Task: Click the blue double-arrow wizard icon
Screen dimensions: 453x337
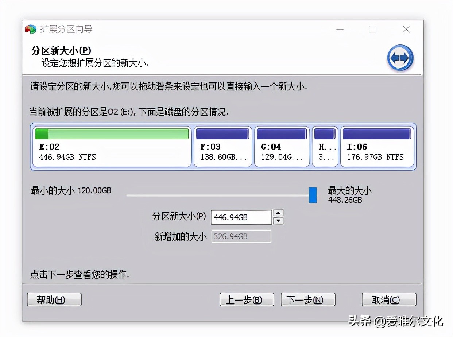Action: coord(400,58)
